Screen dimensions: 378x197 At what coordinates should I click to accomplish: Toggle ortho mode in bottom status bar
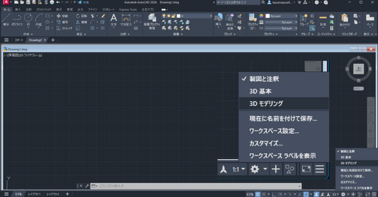[x=274, y=194]
